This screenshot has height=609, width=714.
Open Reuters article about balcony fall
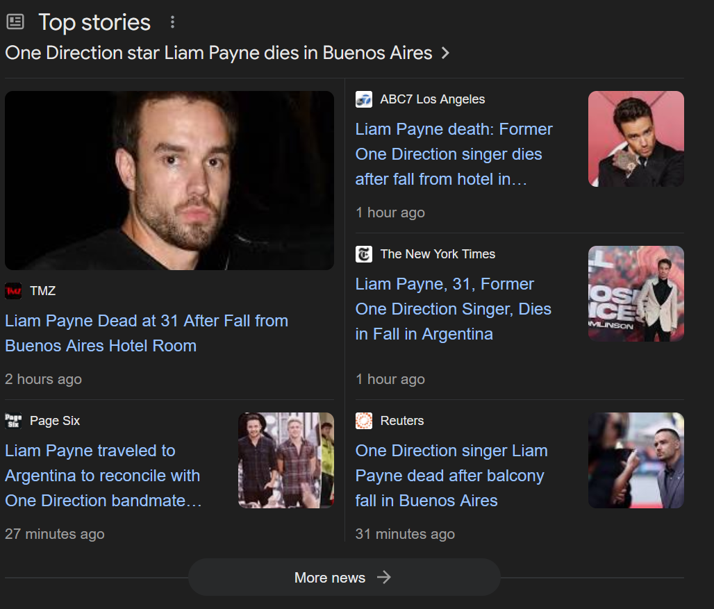[451, 475]
